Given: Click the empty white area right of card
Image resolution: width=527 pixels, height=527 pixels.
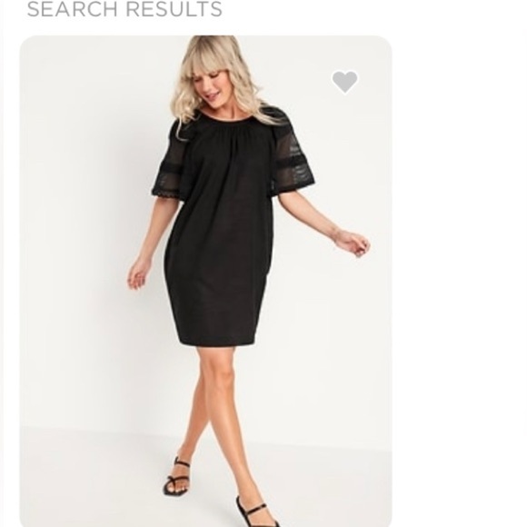Looking at the screenshot, I should [459, 269].
